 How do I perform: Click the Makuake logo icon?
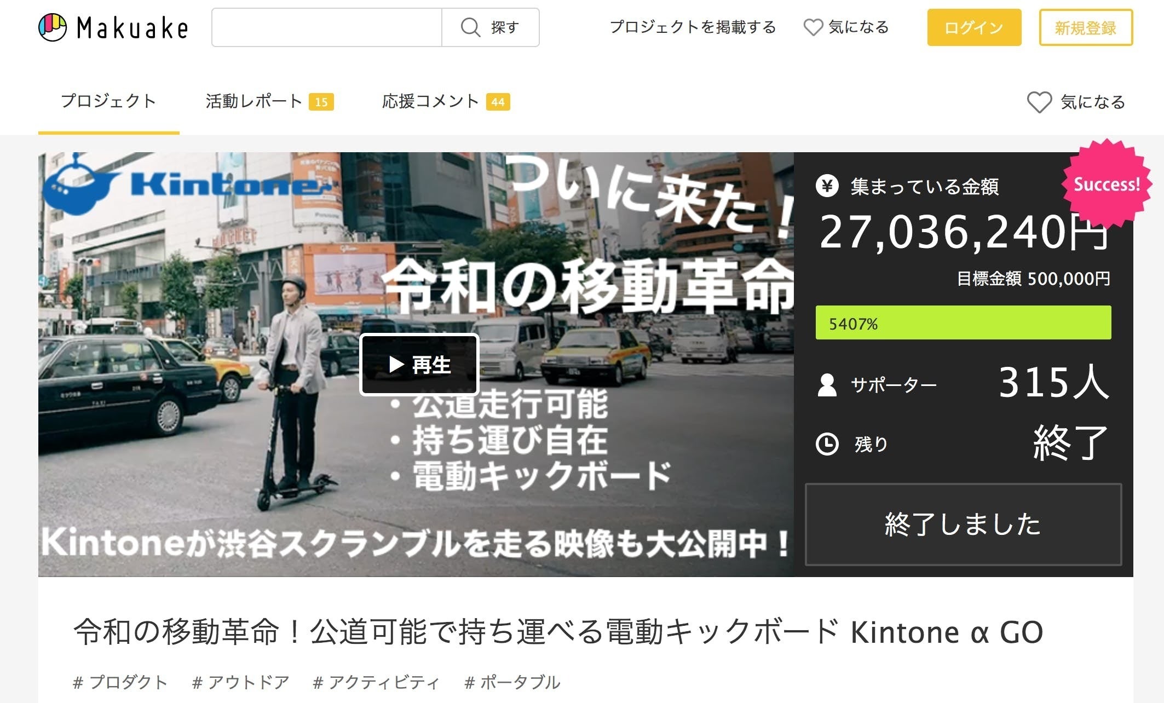(53, 27)
